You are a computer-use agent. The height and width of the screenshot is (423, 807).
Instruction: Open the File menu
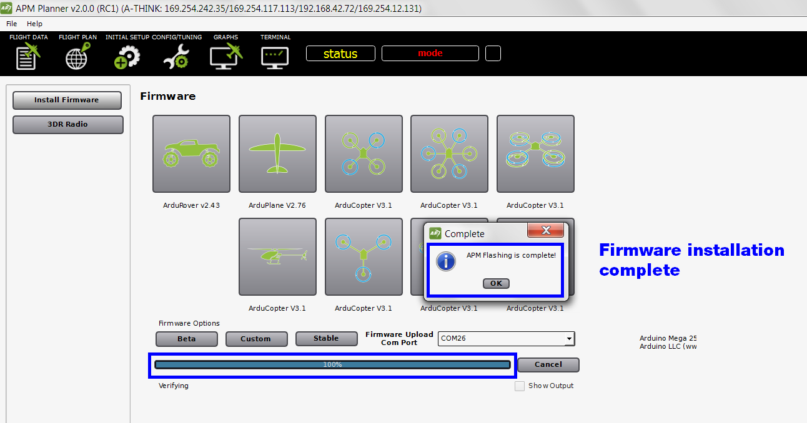[x=11, y=24]
